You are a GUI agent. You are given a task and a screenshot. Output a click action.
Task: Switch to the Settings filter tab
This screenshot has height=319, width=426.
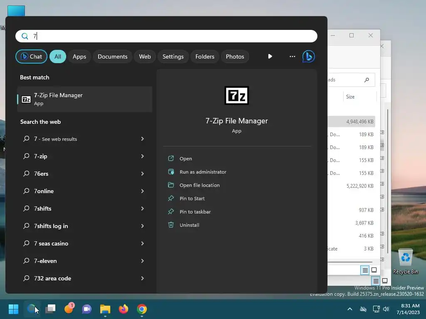pyautogui.click(x=173, y=56)
